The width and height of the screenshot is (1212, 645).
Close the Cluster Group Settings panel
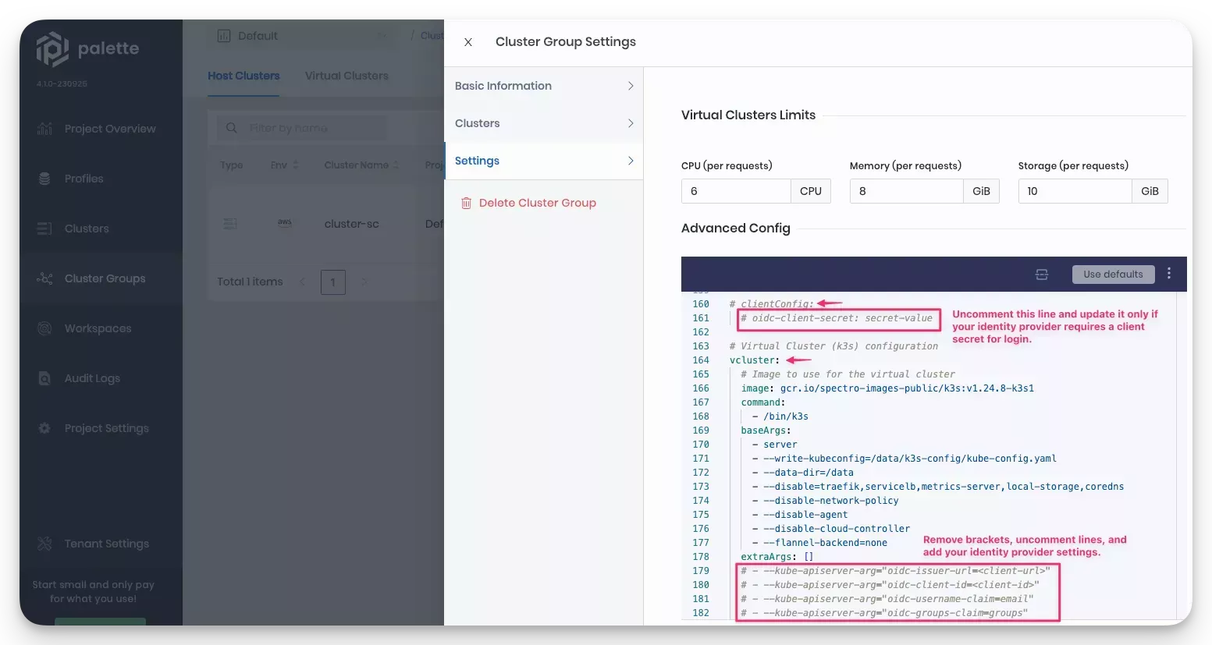pos(467,42)
